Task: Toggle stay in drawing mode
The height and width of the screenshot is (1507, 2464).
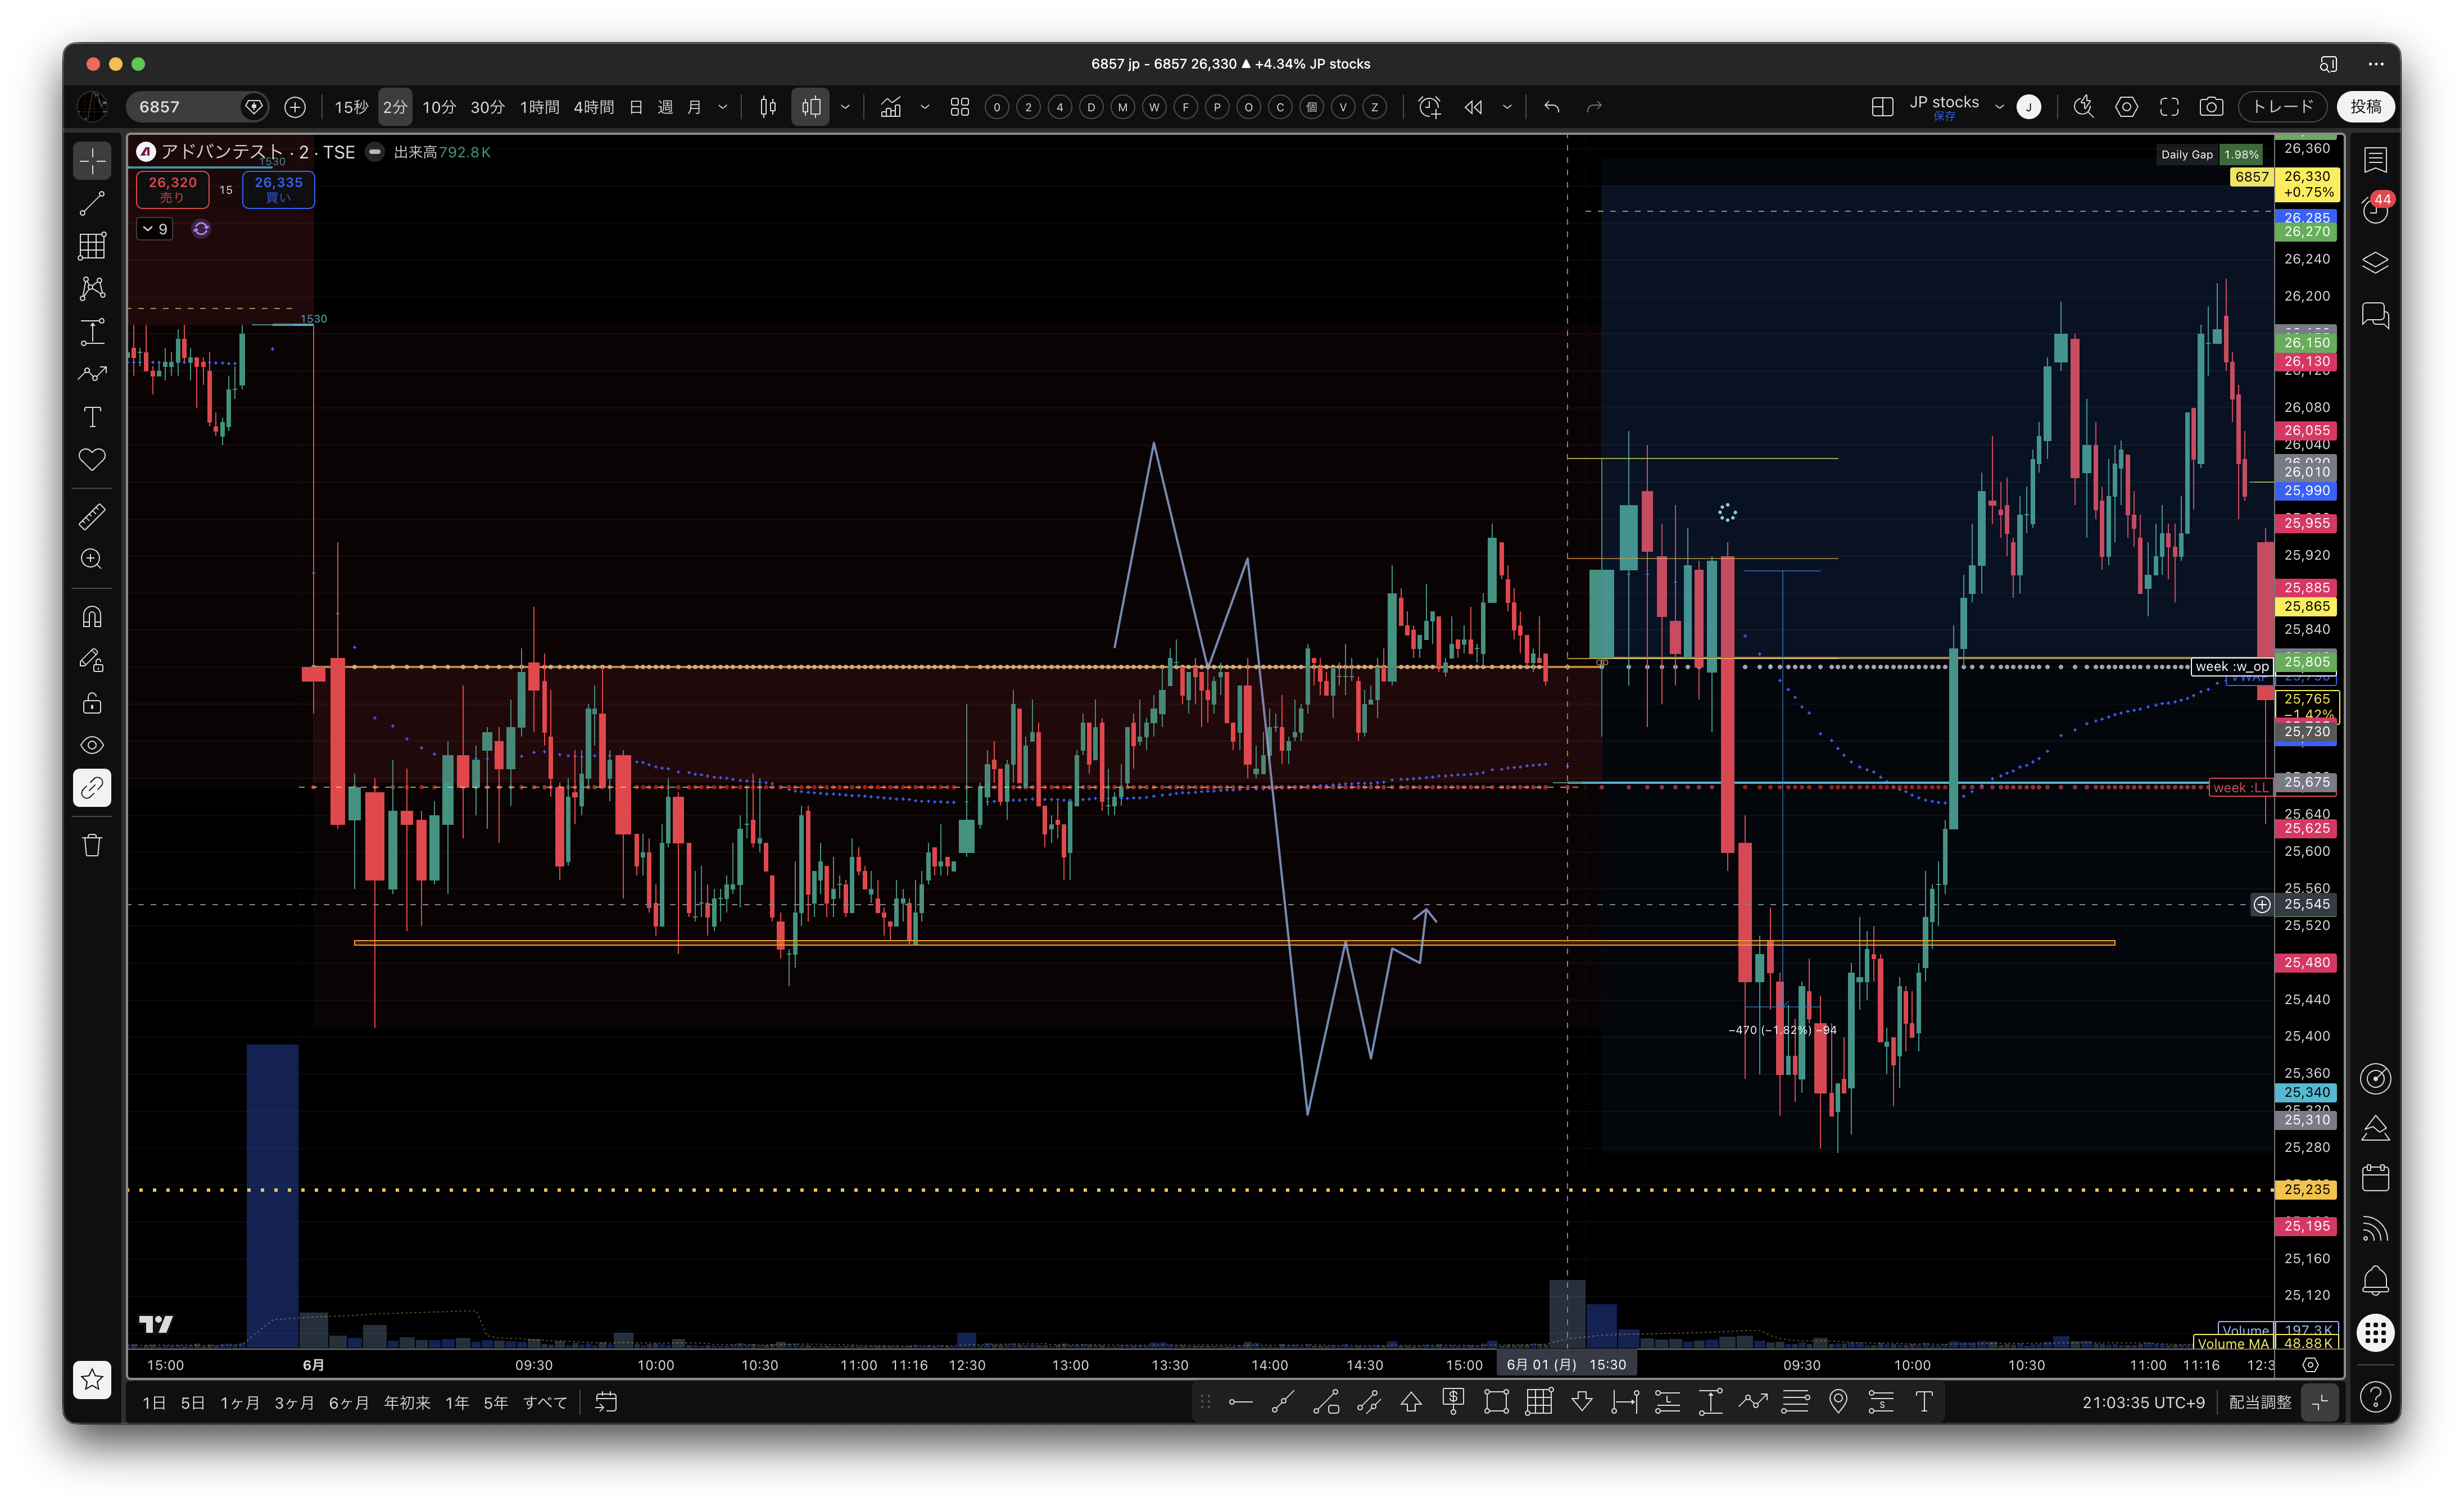Action: 92,660
